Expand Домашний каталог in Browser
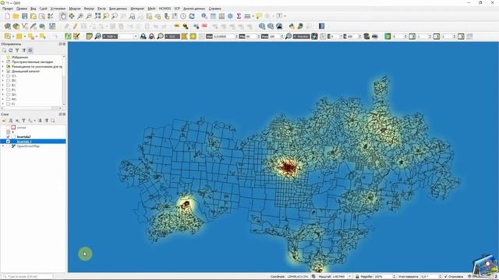This screenshot has width=499, height=280. point(3,71)
